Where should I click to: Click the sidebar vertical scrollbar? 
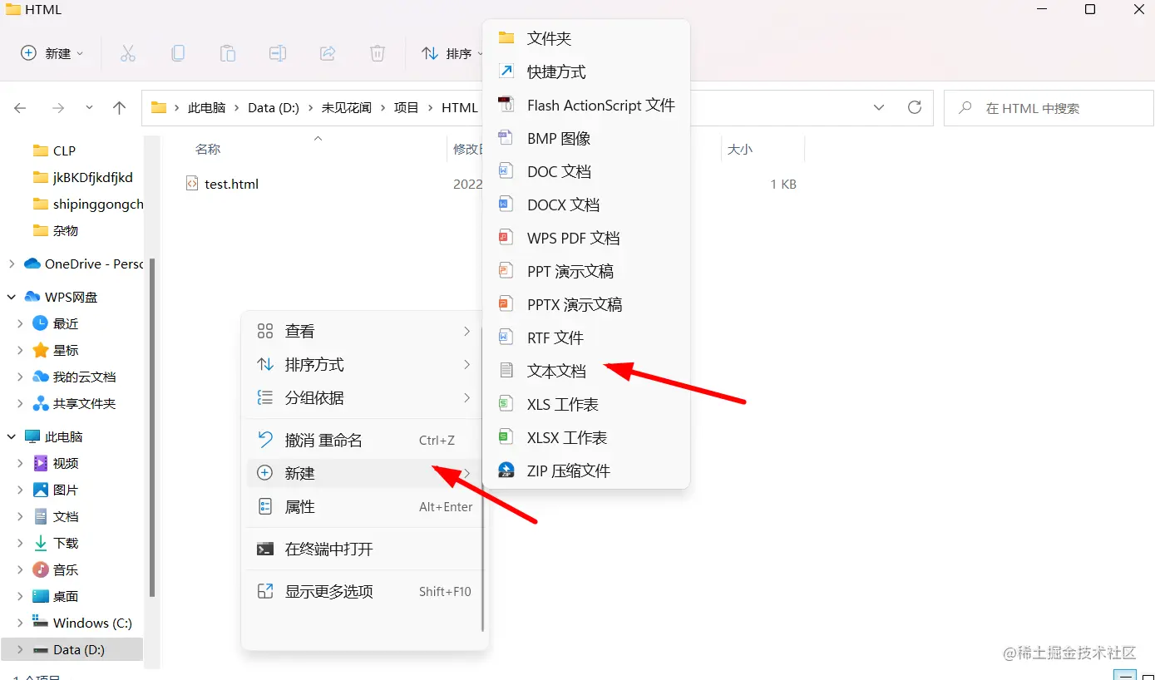[x=152, y=428]
